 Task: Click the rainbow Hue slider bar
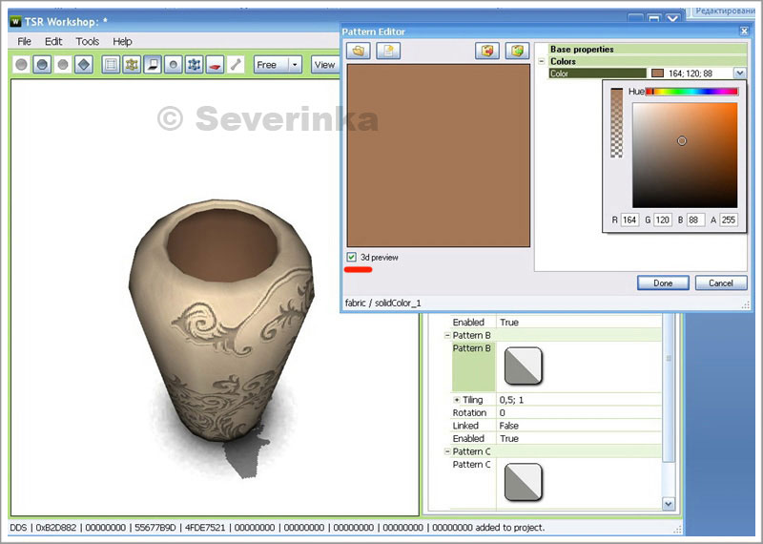(x=692, y=92)
